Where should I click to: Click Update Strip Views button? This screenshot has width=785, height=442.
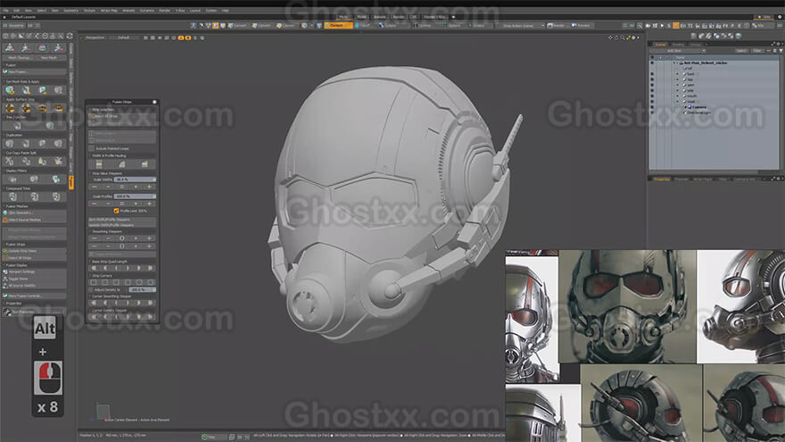35,251
